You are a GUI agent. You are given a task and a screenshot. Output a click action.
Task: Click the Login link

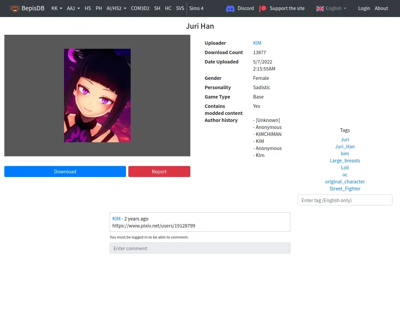(x=364, y=8)
